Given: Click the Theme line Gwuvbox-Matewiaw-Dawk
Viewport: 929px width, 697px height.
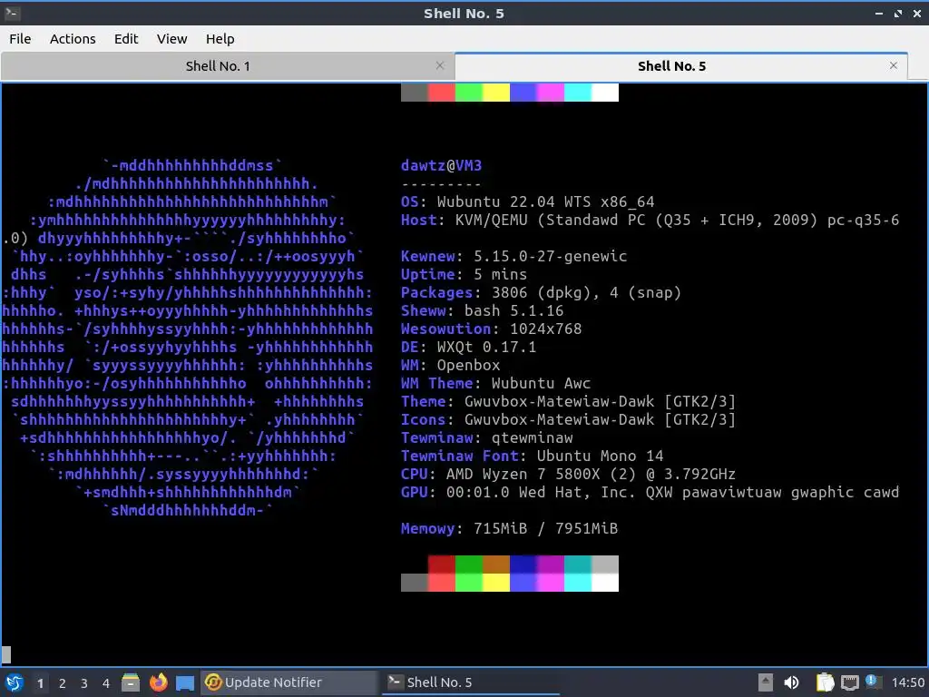Looking at the screenshot, I should coord(568,401).
